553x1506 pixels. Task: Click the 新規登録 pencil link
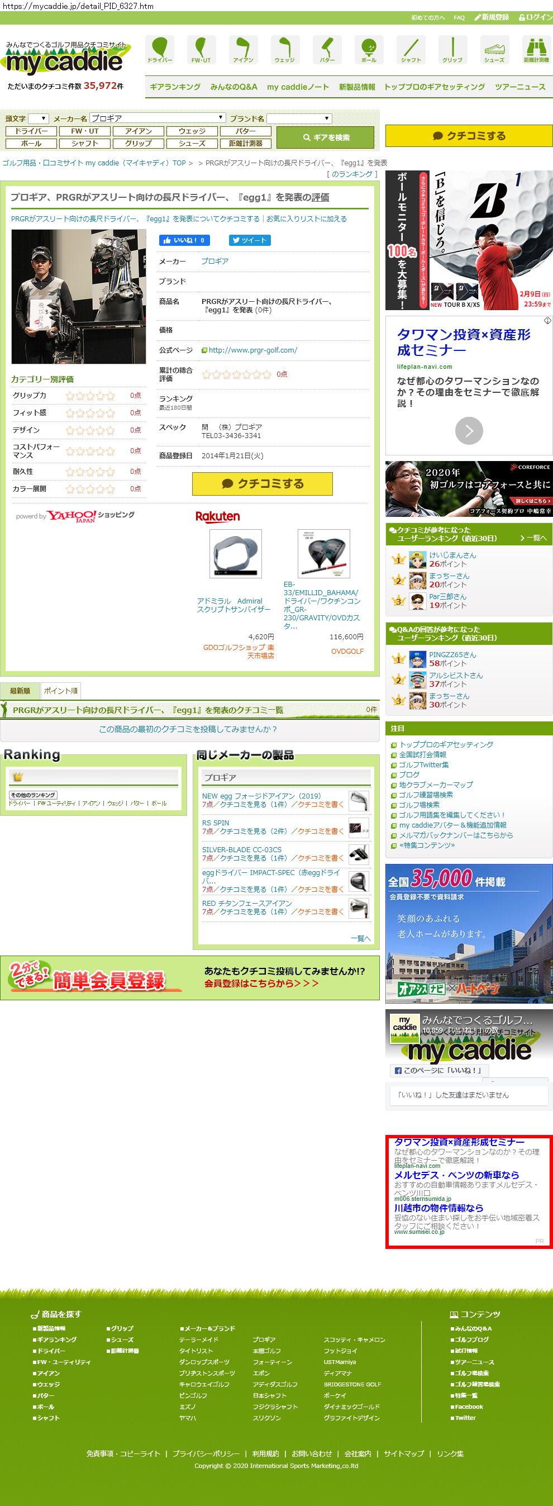(x=492, y=17)
